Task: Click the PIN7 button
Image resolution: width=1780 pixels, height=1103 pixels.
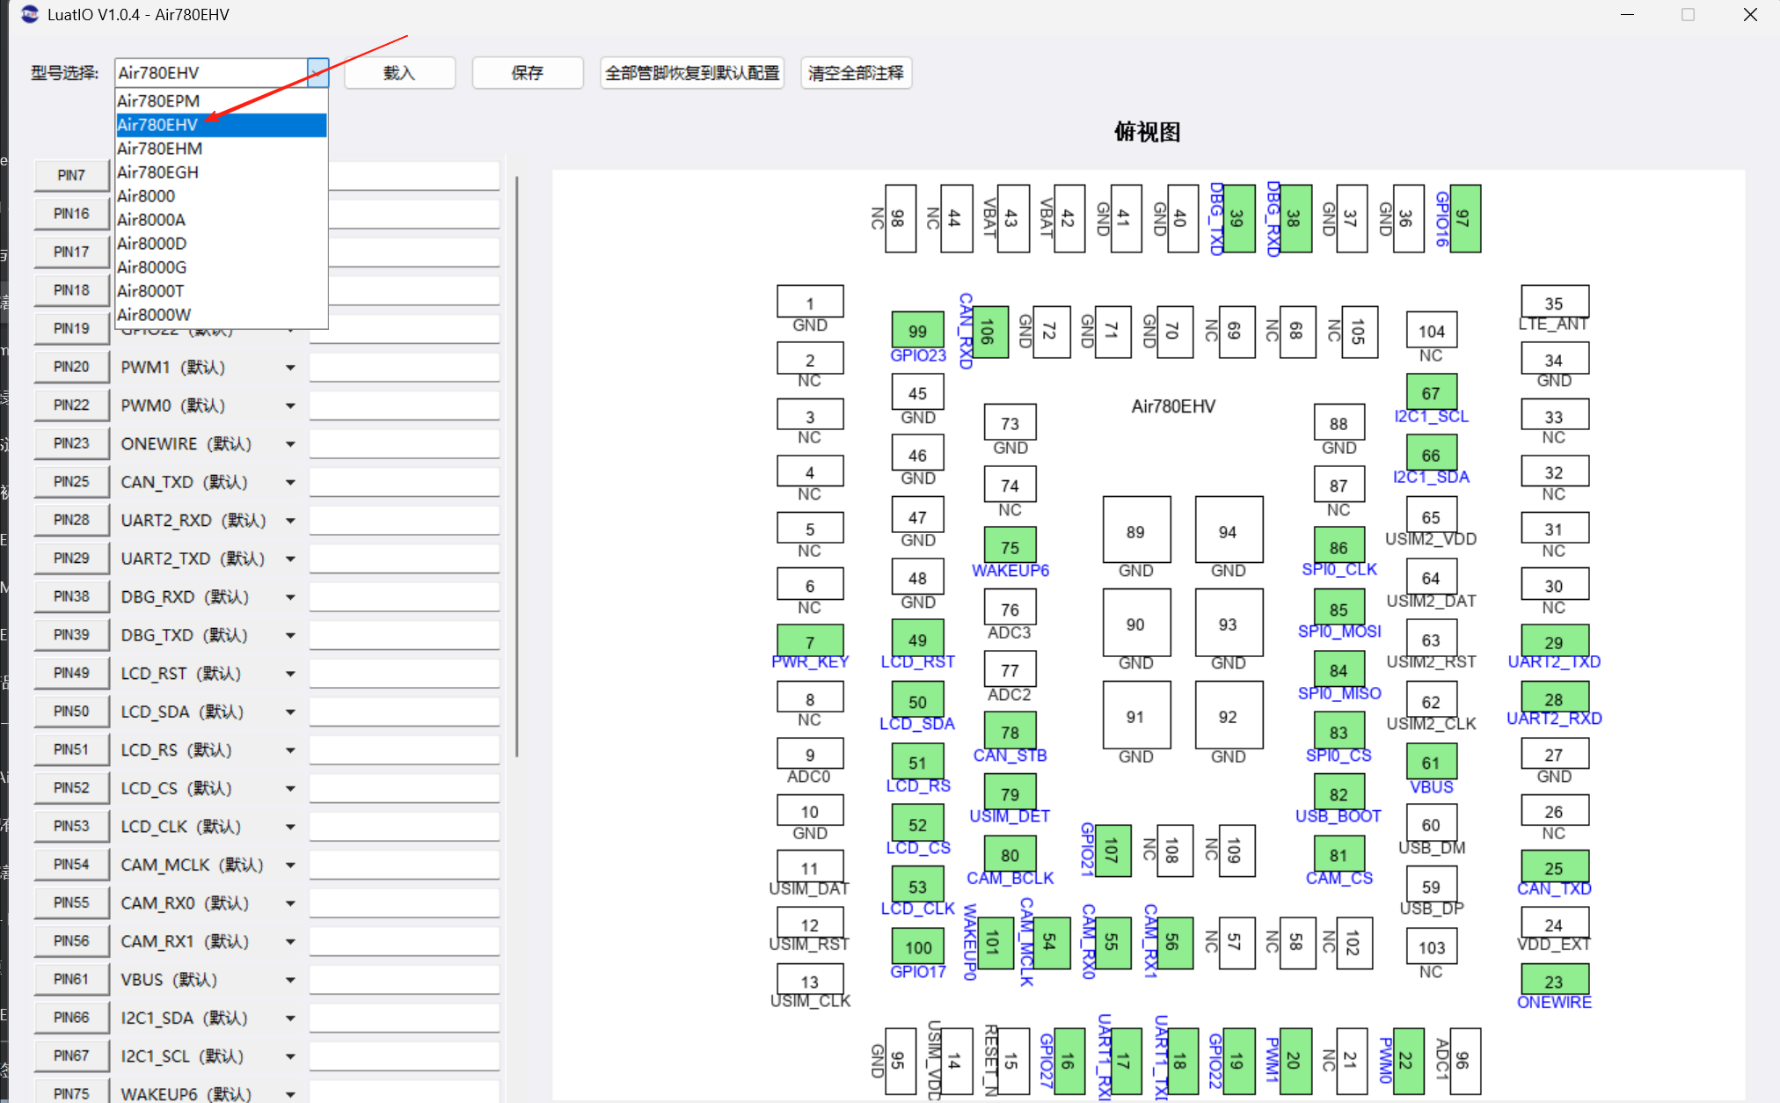Action: coord(71,175)
